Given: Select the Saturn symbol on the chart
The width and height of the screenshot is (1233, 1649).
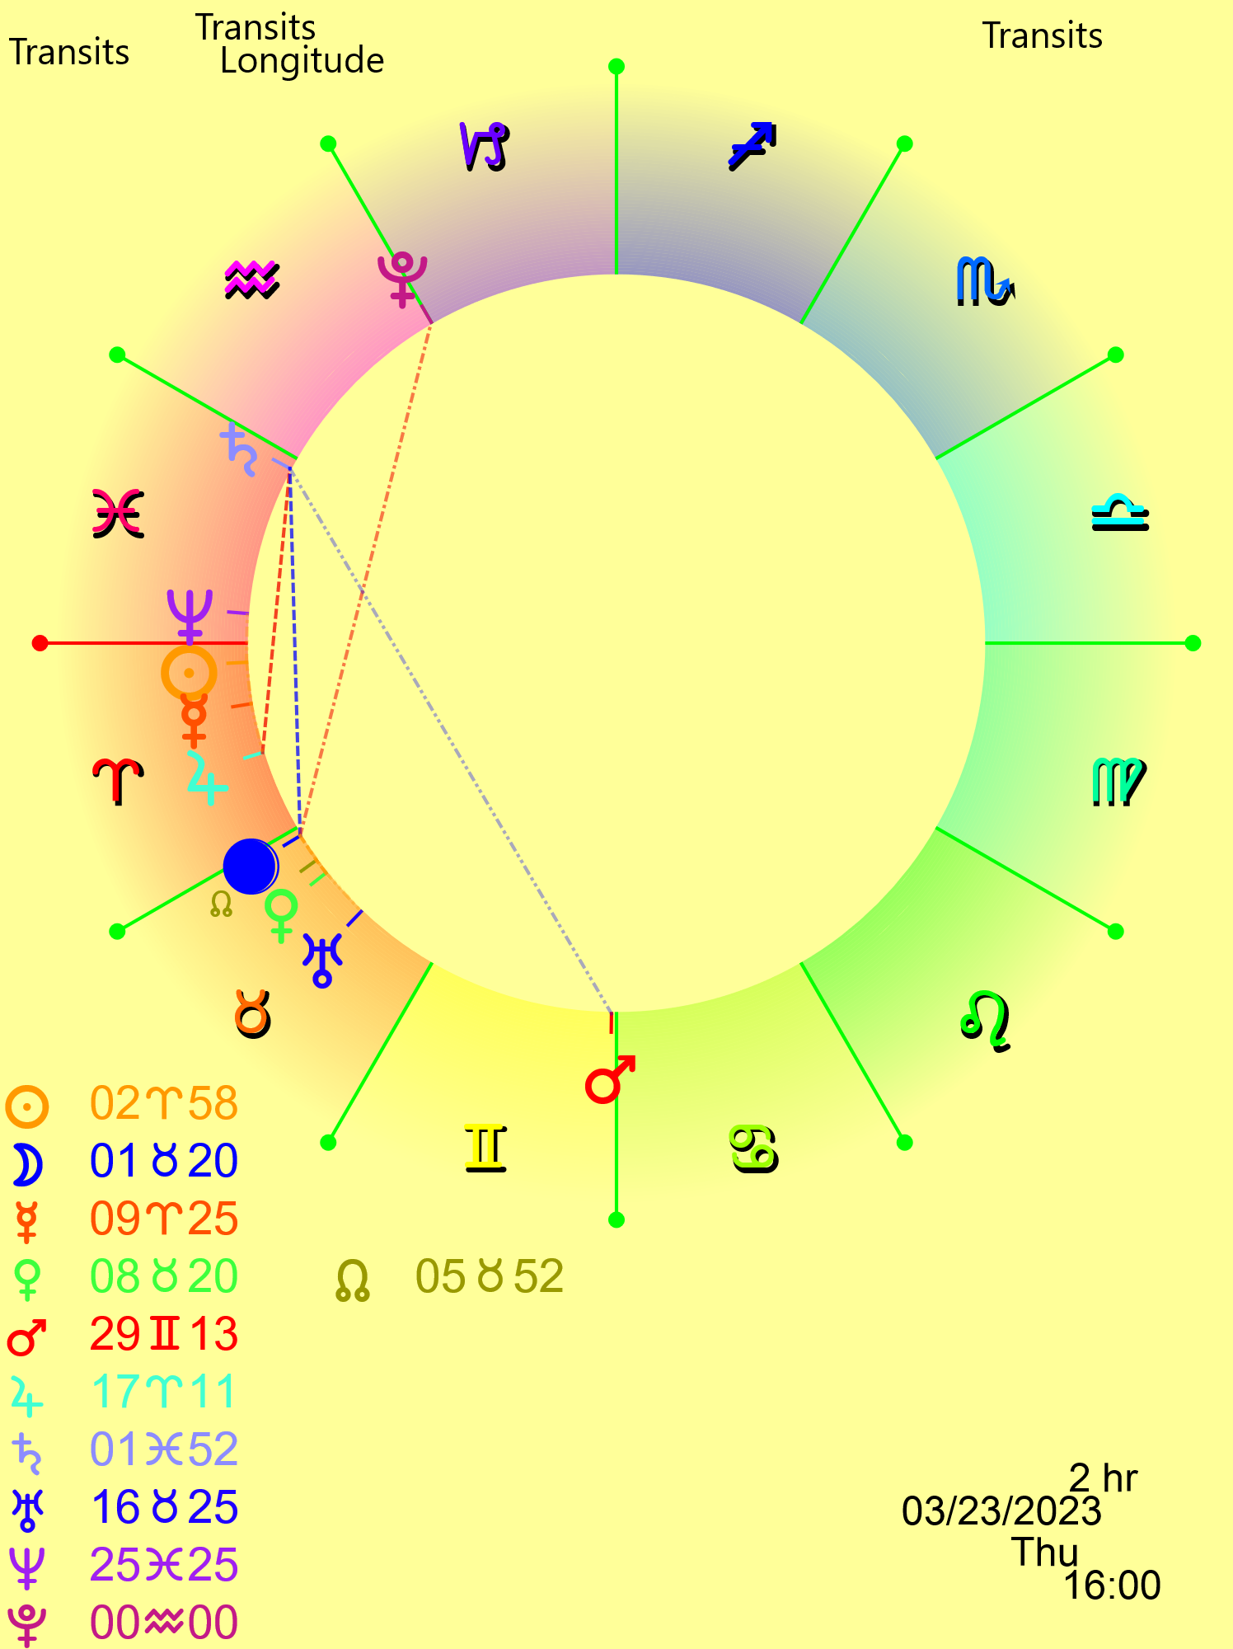Looking at the screenshot, I should coord(240,450).
